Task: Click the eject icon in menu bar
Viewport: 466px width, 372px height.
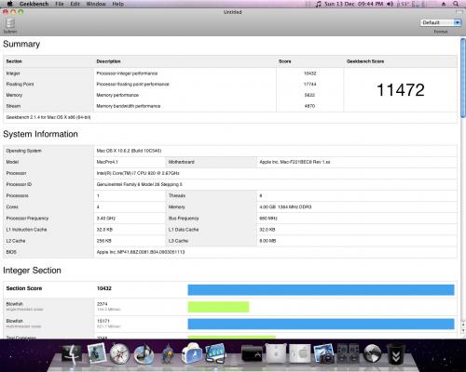Action: (444, 4)
